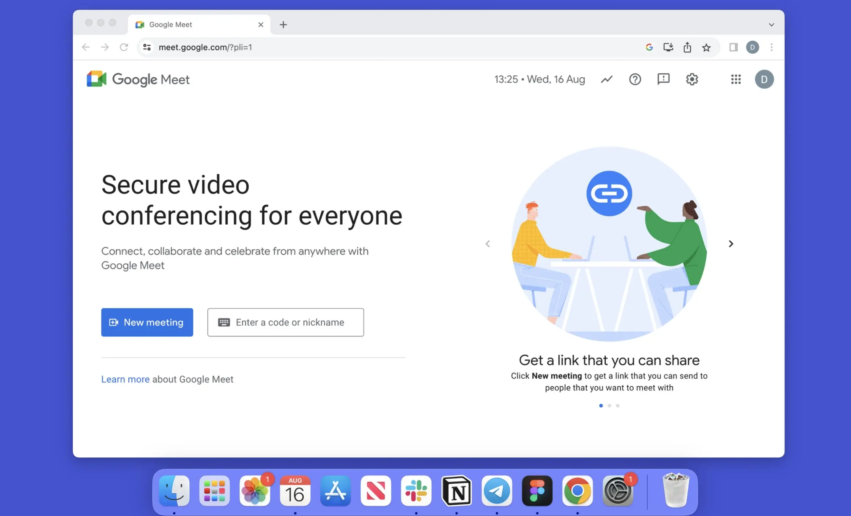Open Chrome's three-dot menu

click(771, 47)
